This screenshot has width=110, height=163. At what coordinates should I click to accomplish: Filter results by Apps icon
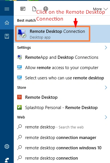pos(23,9)
